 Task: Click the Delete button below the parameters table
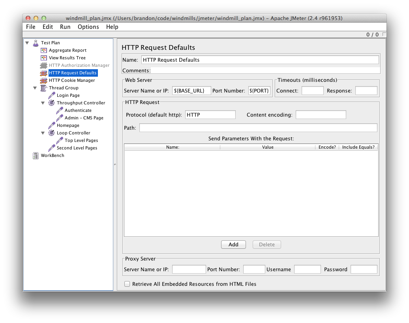point(266,244)
